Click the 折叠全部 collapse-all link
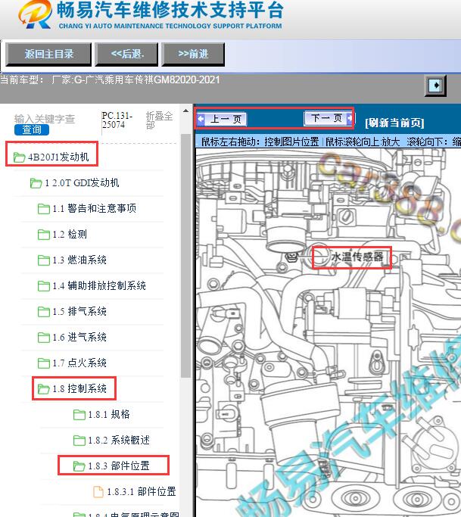Screen dimensions: 461x517 pos(159,120)
